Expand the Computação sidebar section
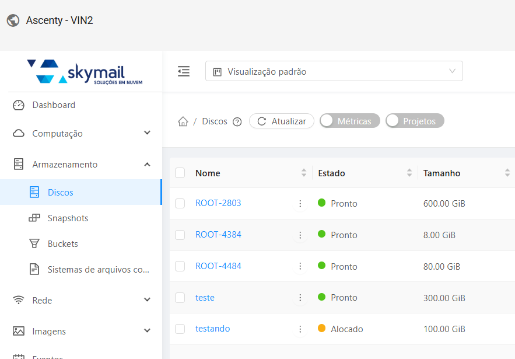This screenshot has width=515, height=359. (x=81, y=134)
